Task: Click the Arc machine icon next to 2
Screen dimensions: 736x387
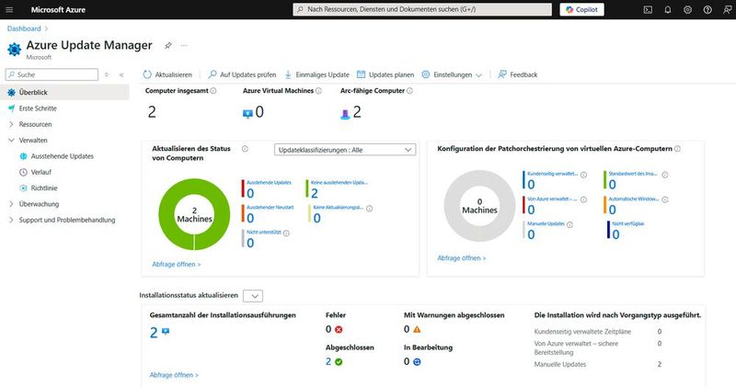Action: pos(345,114)
